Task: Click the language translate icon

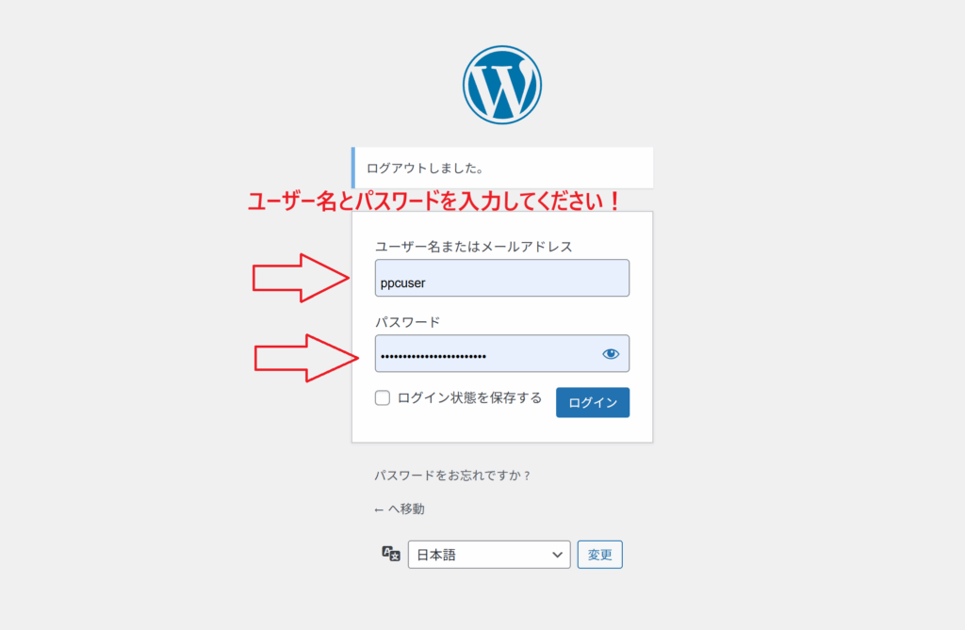Action: coord(391,554)
